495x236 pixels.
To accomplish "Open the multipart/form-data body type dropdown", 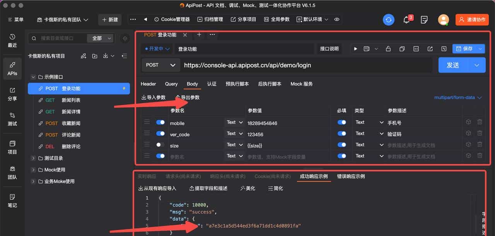I will click(x=458, y=97).
